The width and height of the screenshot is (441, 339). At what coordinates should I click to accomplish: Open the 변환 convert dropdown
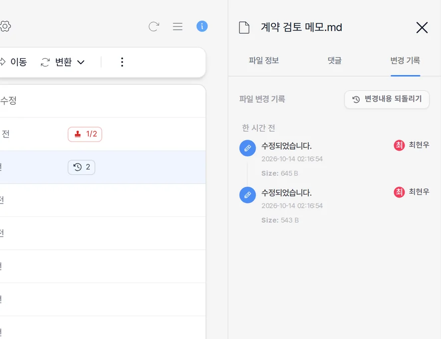(62, 62)
